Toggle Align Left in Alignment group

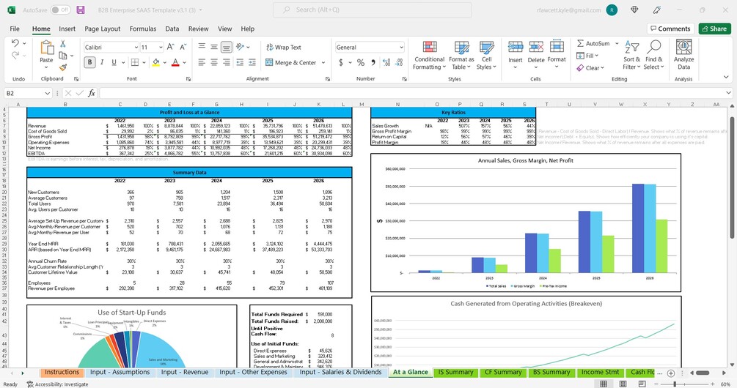coord(202,62)
